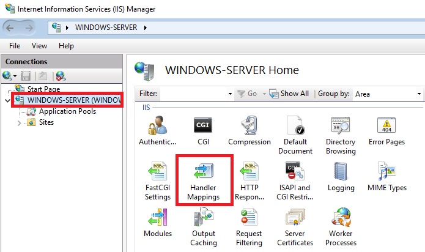Click the Forward navigation arrow
425x252 pixels.
tap(29, 28)
